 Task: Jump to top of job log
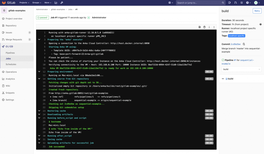point(209,27)
